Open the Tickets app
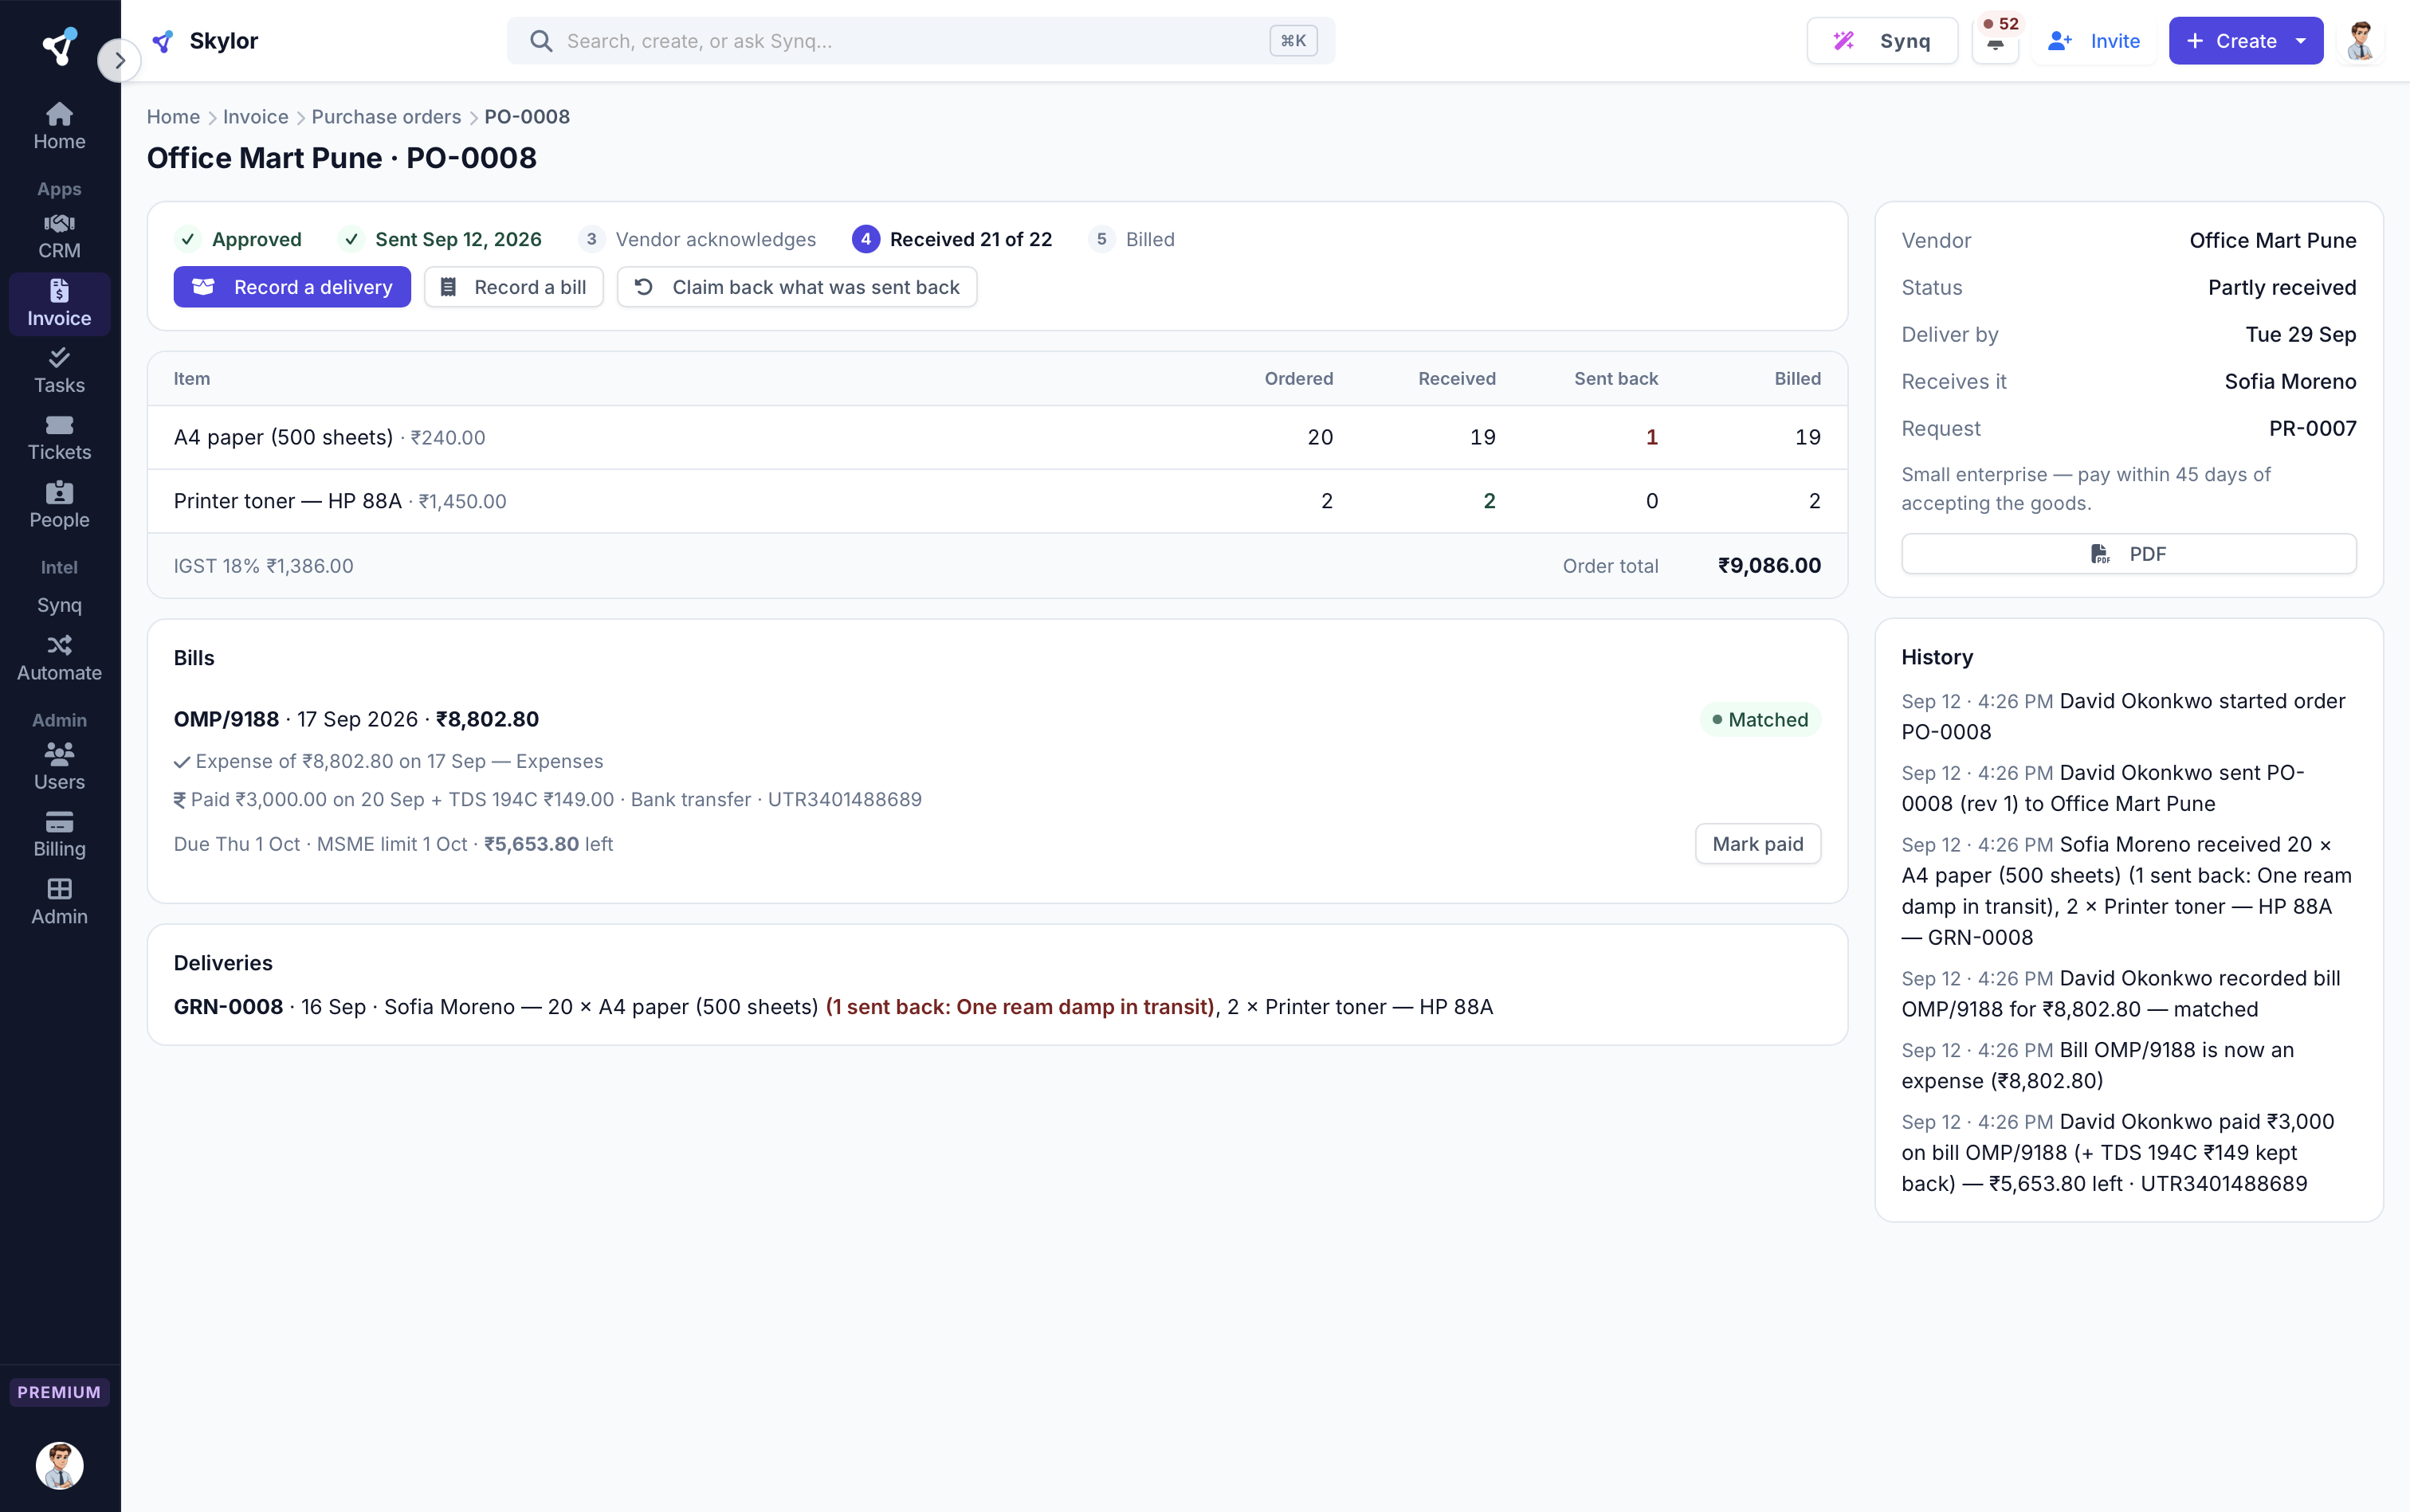 [59, 438]
